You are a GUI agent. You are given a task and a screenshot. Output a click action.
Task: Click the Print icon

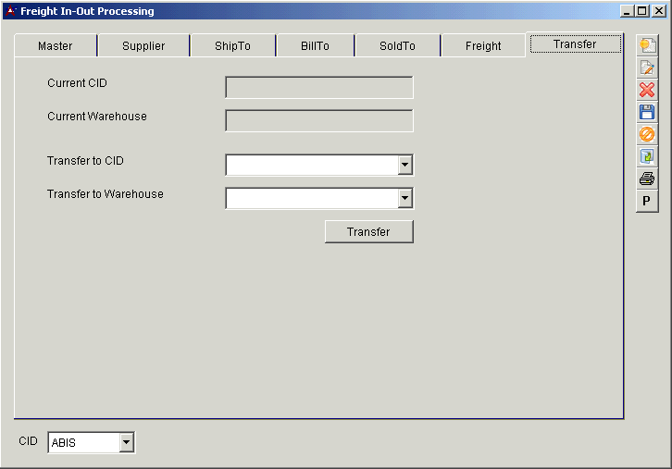(x=647, y=179)
